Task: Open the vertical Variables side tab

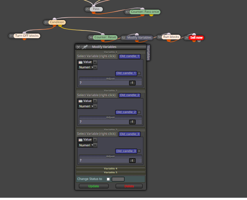Action: click(x=148, y=53)
